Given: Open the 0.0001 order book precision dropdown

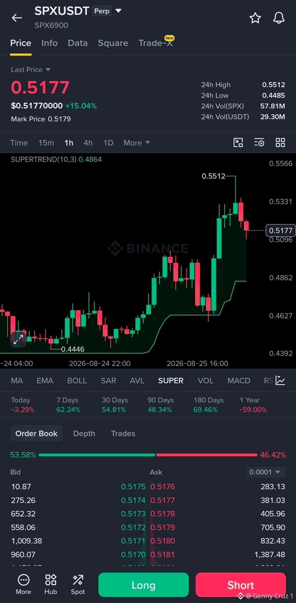Looking at the screenshot, I should click(x=266, y=472).
